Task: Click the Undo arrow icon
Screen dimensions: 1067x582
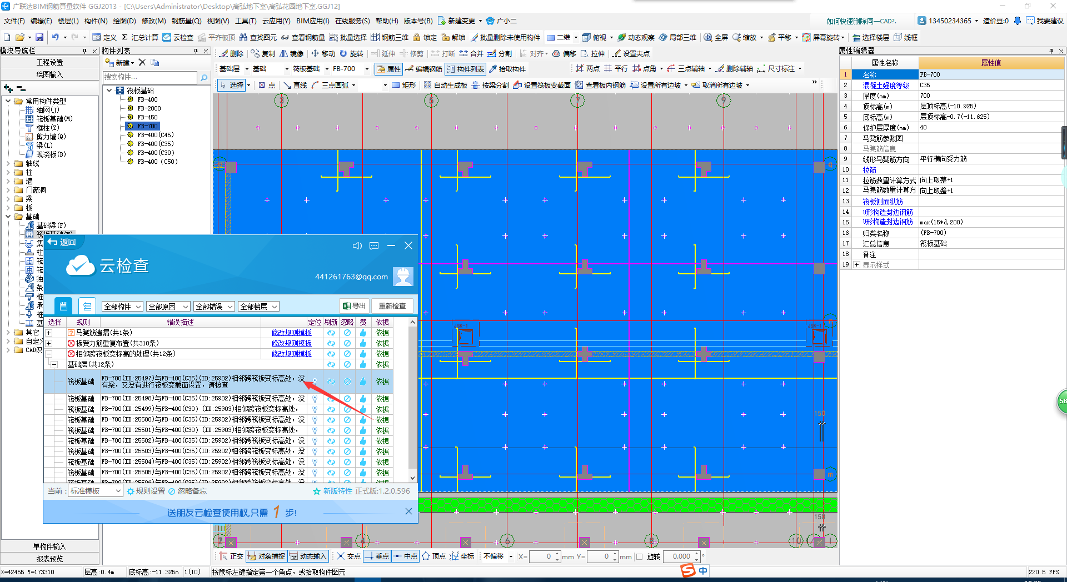Action: pos(56,37)
